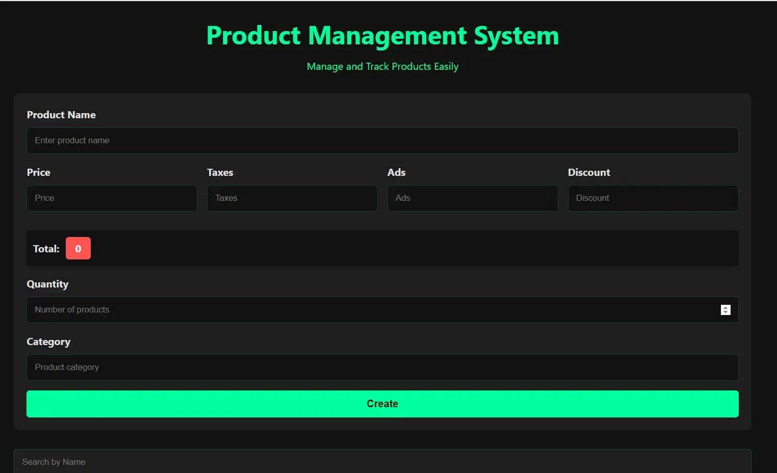Focus the Discount input field
Image resolution: width=777 pixels, height=473 pixels.
(653, 198)
